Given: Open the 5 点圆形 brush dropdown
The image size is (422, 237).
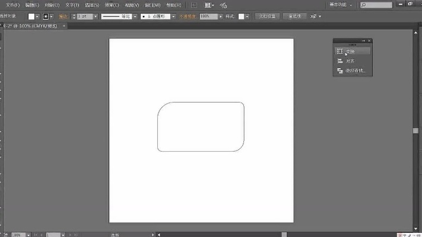Looking at the screenshot, I should click(x=173, y=17).
